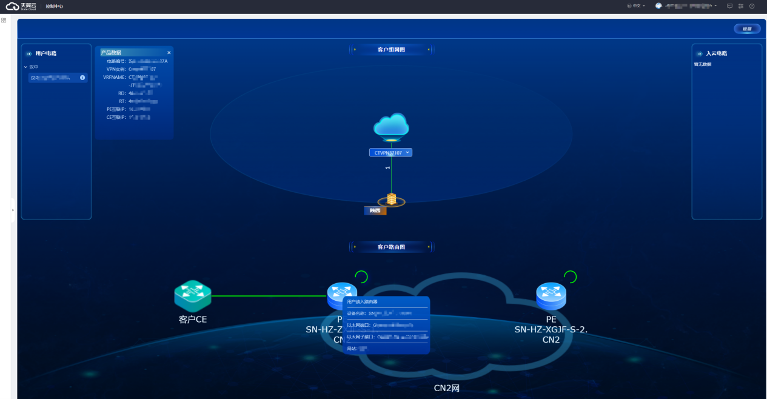Image resolution: width=767 pixels, height=399 pixels.
Task: Click the green status ring above left PE
Action: (x=361, y=277)
